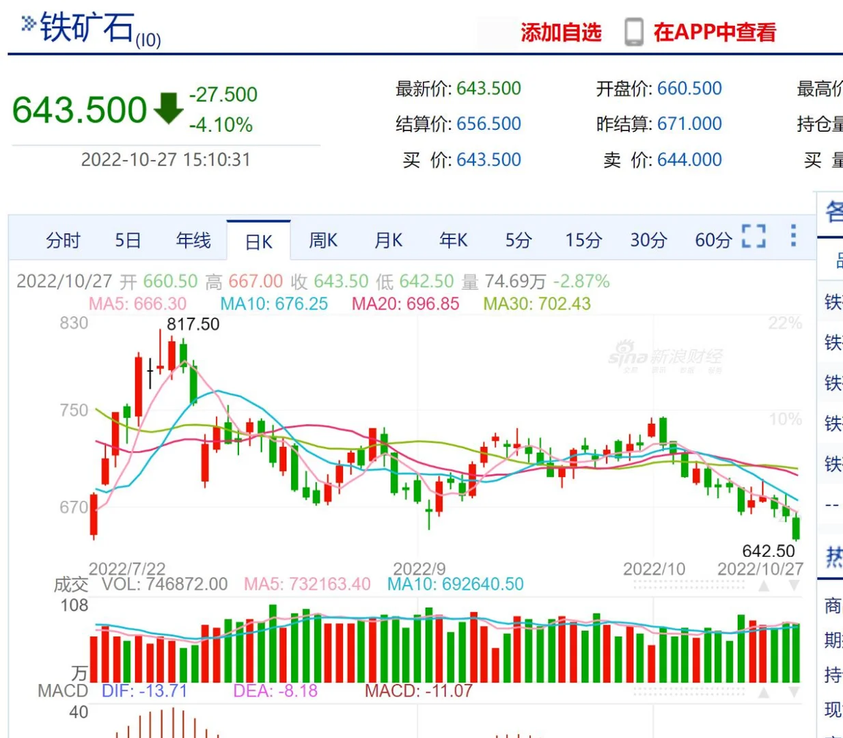Screen dimensions: 843x738
Task: Switch to the 5日 five-day tab
Action: 128,241
